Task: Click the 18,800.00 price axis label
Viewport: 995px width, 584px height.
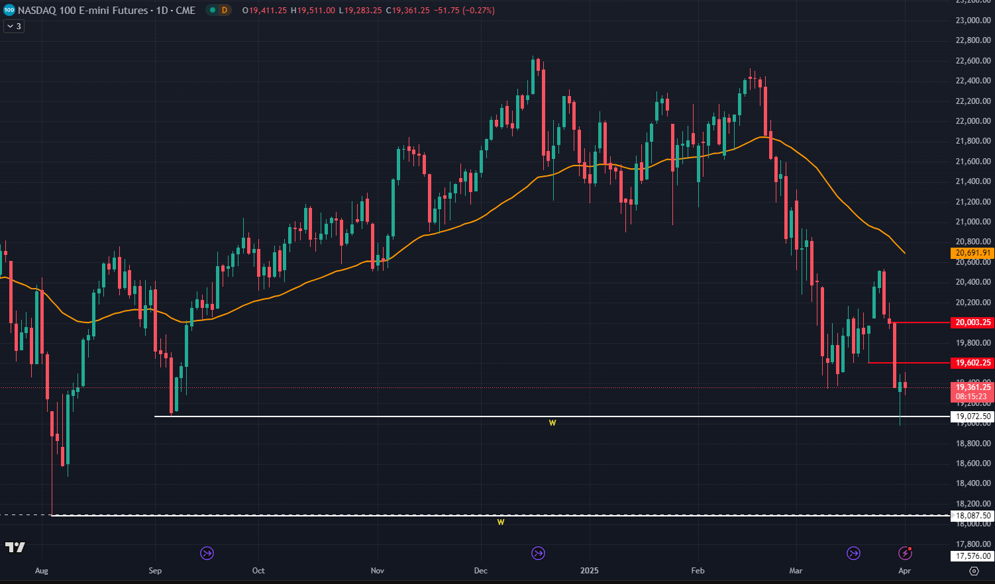Action: (973, 444)
